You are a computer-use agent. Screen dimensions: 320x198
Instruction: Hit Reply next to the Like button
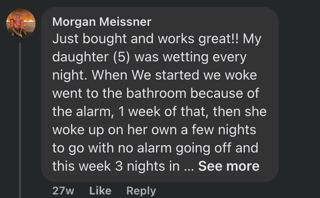point(141,190)
